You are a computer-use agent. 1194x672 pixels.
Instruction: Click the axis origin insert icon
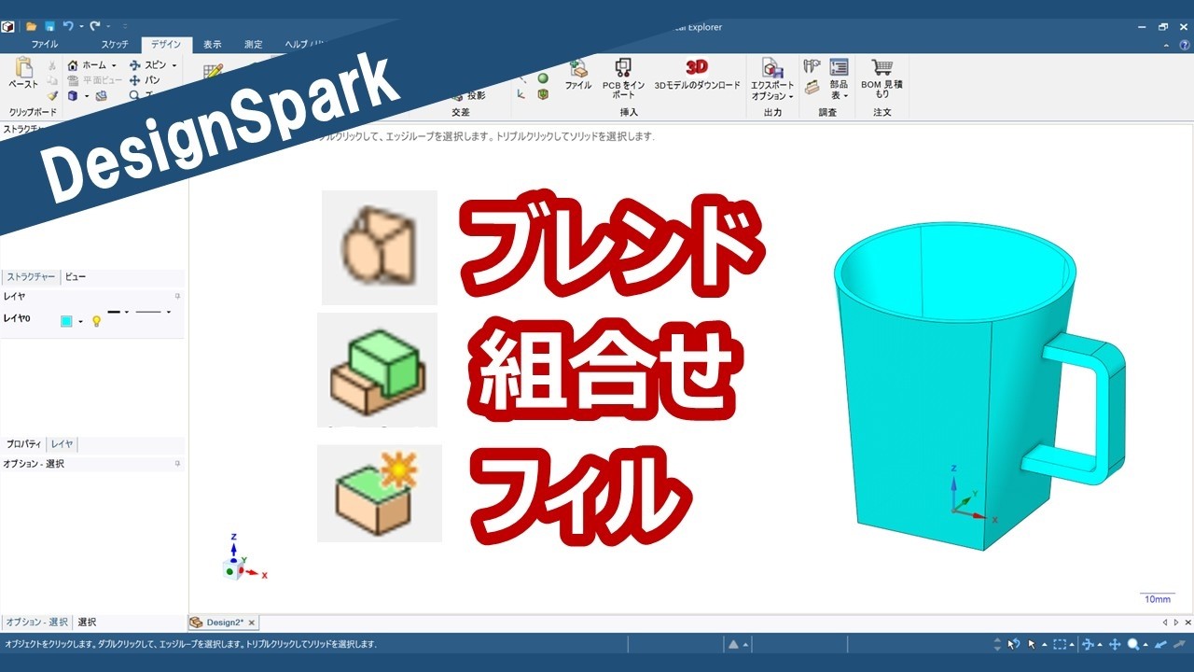click(521, 93)
